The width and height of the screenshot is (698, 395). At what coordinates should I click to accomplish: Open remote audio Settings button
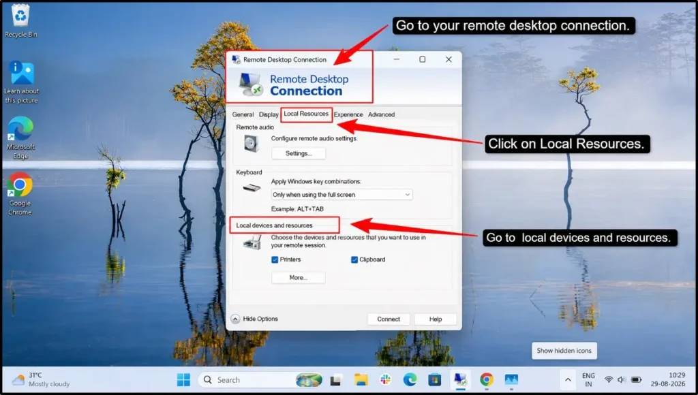pos(299,153)
